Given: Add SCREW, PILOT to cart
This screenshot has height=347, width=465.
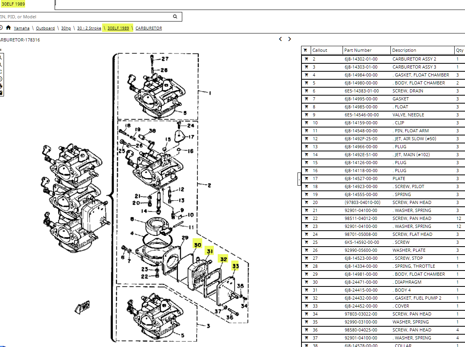Looking at the screenshot, I should tap(306, 186).
